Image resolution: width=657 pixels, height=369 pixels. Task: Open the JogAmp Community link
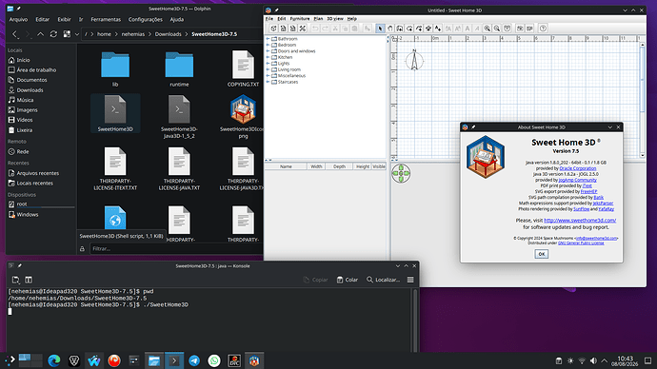577,180
